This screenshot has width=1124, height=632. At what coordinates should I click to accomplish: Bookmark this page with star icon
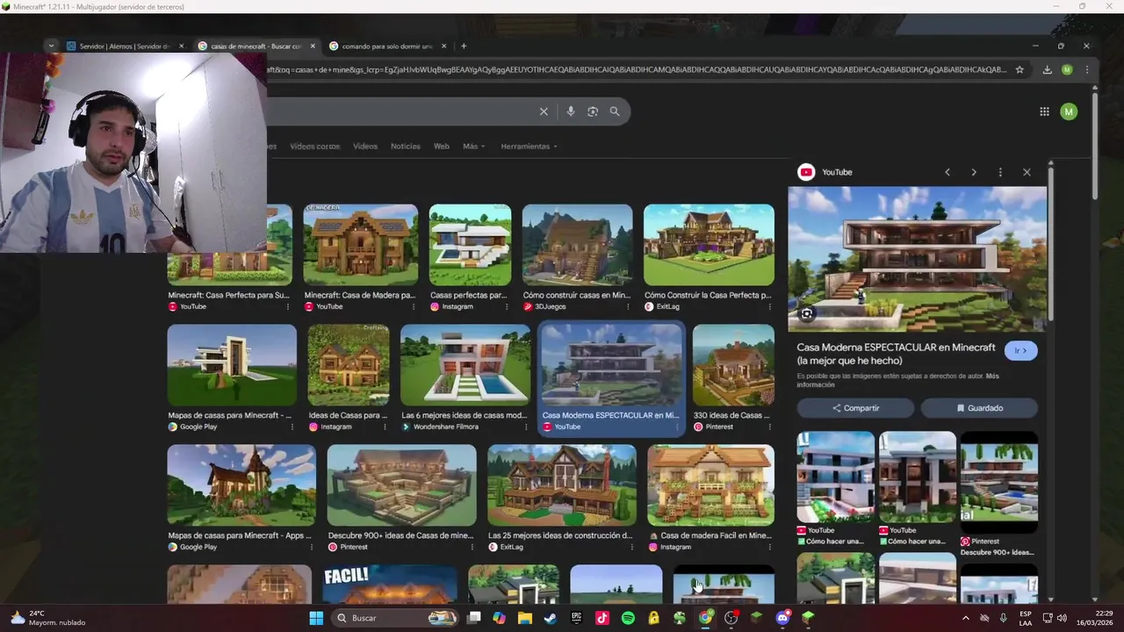pos(1020,69)
